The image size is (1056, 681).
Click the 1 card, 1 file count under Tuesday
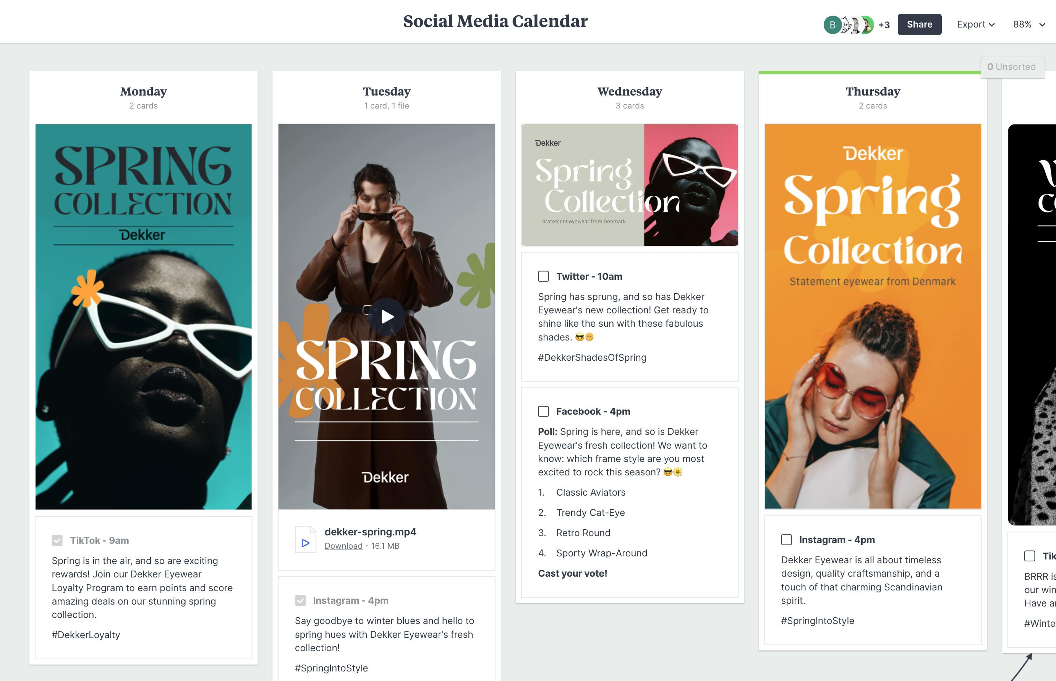[387, 106]
